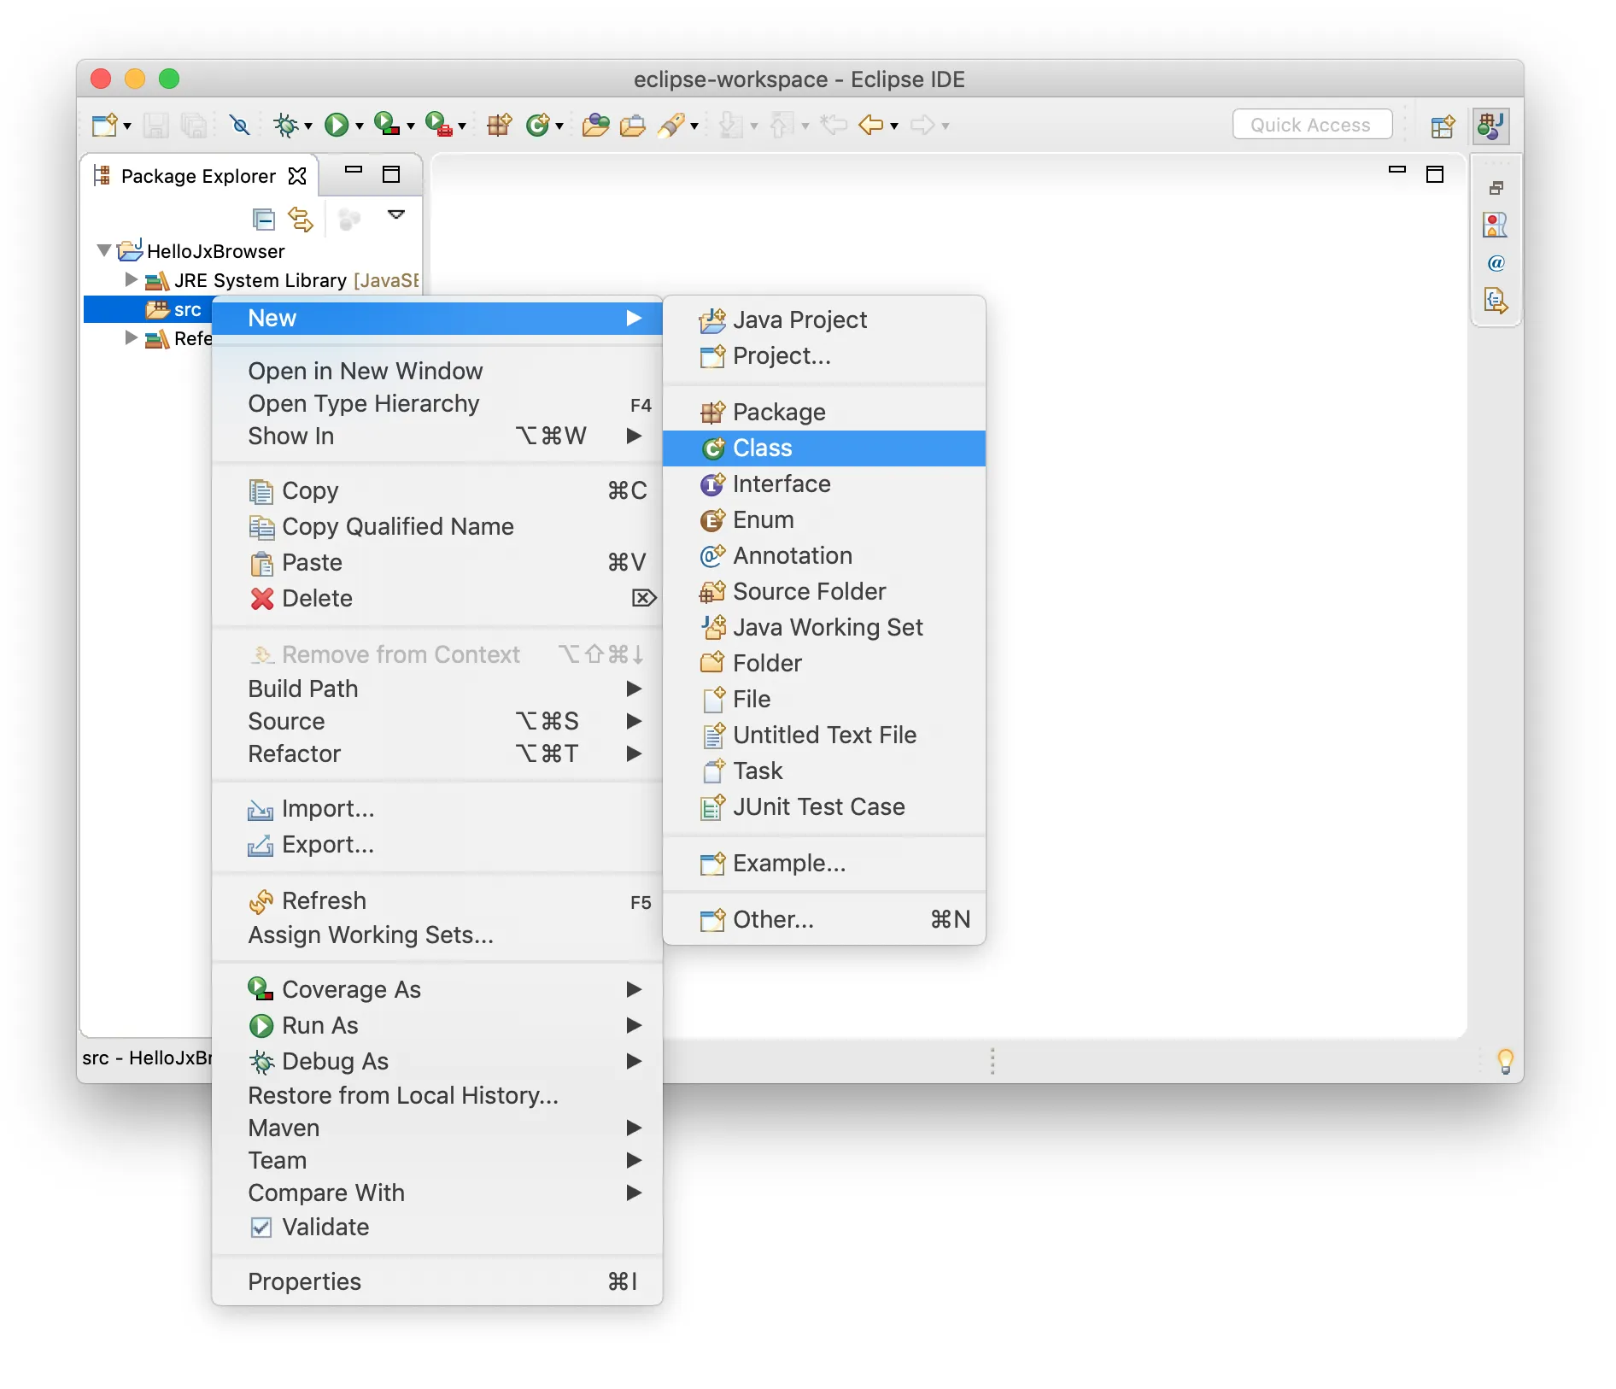Viewport: 1616px width, 1389px height.
Task: Choose JUnit Test Case from New submenu
Action: click(824, 806)
